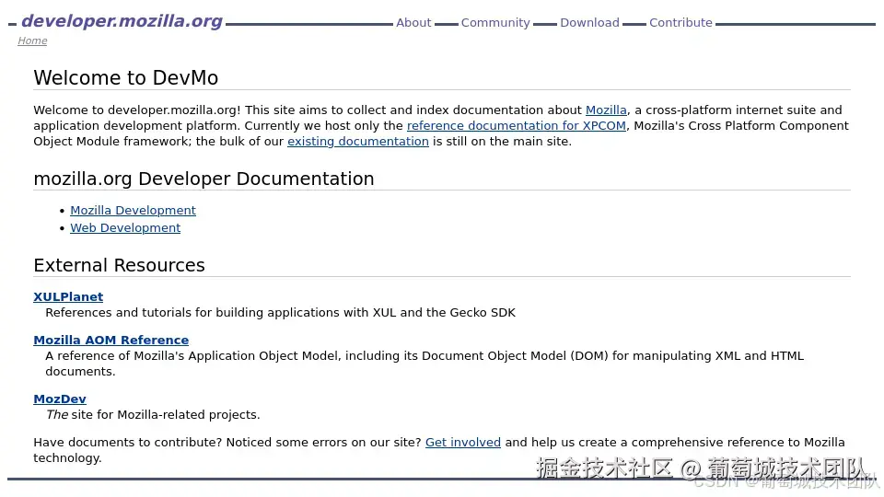Visit the MozDev resource link

tap(60, 399)
